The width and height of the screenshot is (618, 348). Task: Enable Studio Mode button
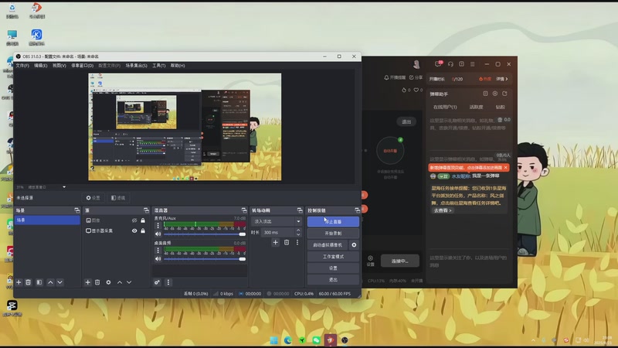(333, 257)
